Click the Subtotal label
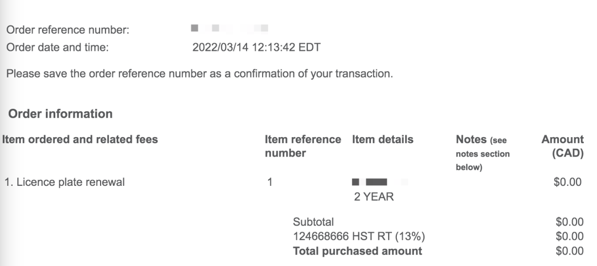This screenshot has width=597, height=266. pos(313,223)
